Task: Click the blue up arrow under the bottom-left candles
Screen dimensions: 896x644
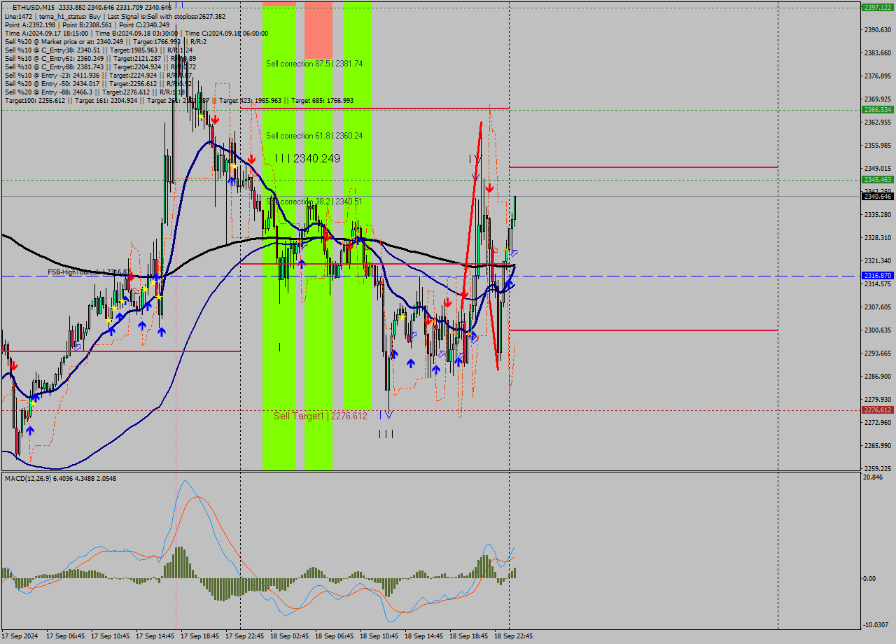Action: point(31,430)
